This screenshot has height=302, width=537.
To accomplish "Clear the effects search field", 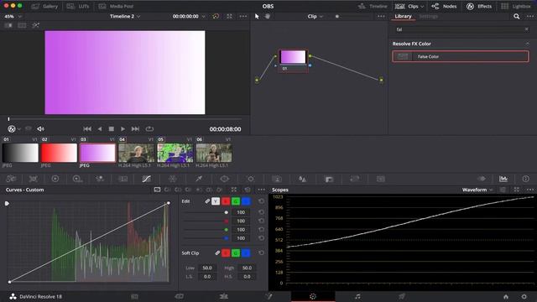I will [526, 29].
